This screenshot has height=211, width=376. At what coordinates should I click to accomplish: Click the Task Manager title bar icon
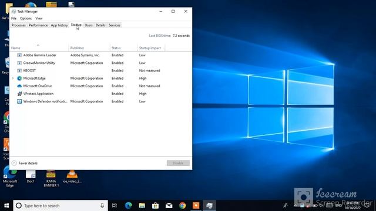pos(14,12)
